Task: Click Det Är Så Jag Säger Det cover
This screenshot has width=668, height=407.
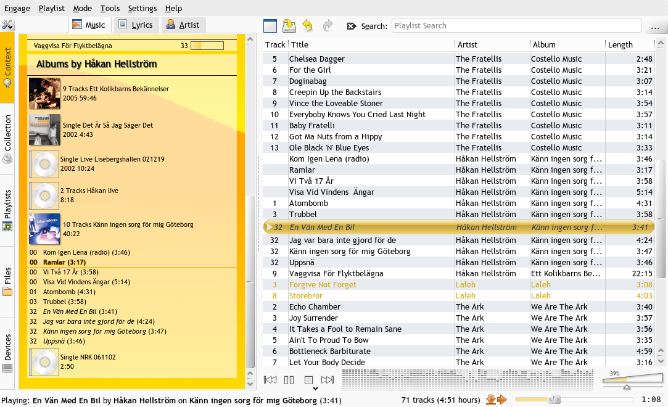Action: click(45, 130)
